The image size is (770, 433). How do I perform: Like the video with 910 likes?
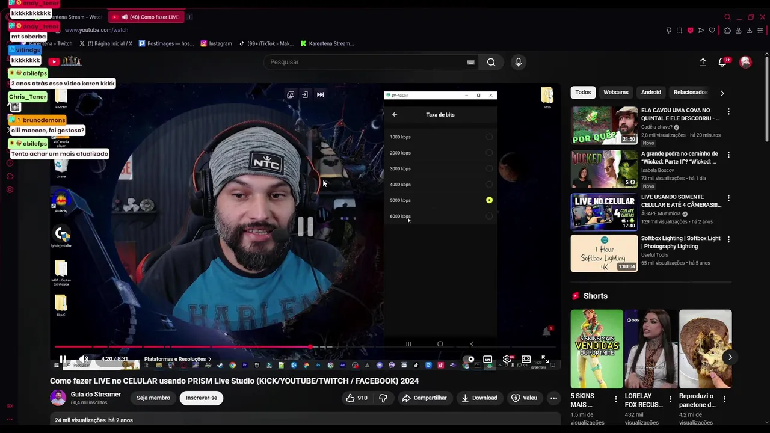click(x=356, y=398)
